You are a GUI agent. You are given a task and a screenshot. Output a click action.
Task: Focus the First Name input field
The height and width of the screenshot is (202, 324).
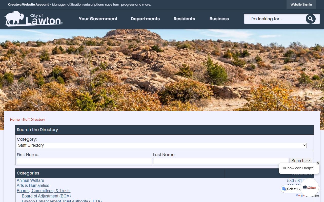84,161
